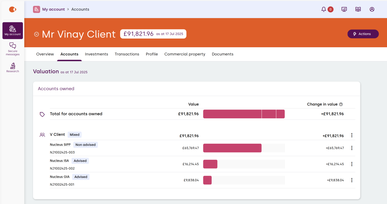Switch to the Transactions tab
This screenshot has height=204, width=387.
127,54
